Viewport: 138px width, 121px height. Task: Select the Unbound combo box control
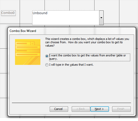(x=68, y=18)
